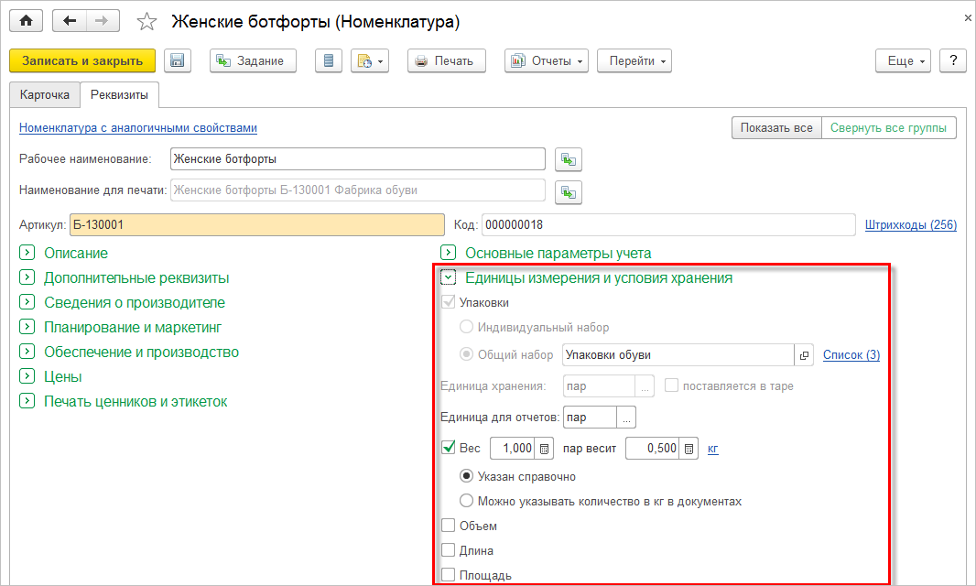Click the icon next to Рабочее наименование field
This screenshot has height=586, width=976.
[x=569, y=159]
